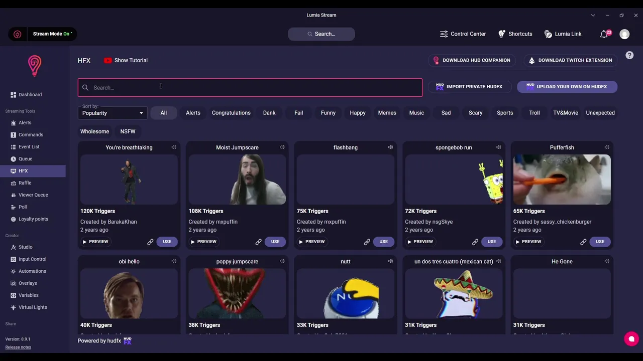Click the top Search bar
Image resolution: width=643 pixels, height=361 pixels.
click(321, 34)
